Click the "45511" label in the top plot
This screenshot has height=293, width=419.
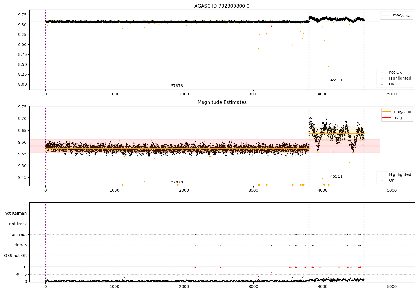pos(336,80)
